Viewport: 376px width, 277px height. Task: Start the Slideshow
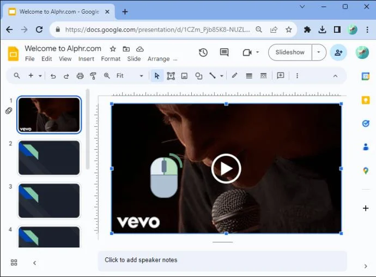(x=290, y=52)
